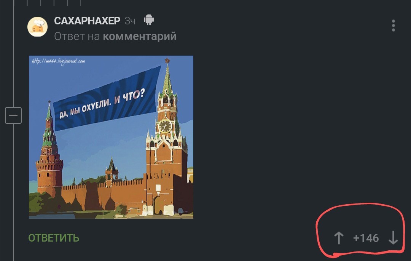Click the 'Ответ на' reply label
Viewport: 411px width, 261px height.
(77, 36)
